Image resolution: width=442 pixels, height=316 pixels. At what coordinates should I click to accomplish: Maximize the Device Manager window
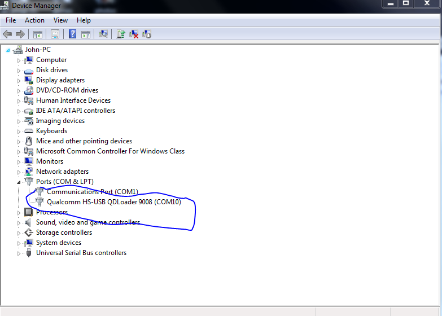tap(406, 3)
